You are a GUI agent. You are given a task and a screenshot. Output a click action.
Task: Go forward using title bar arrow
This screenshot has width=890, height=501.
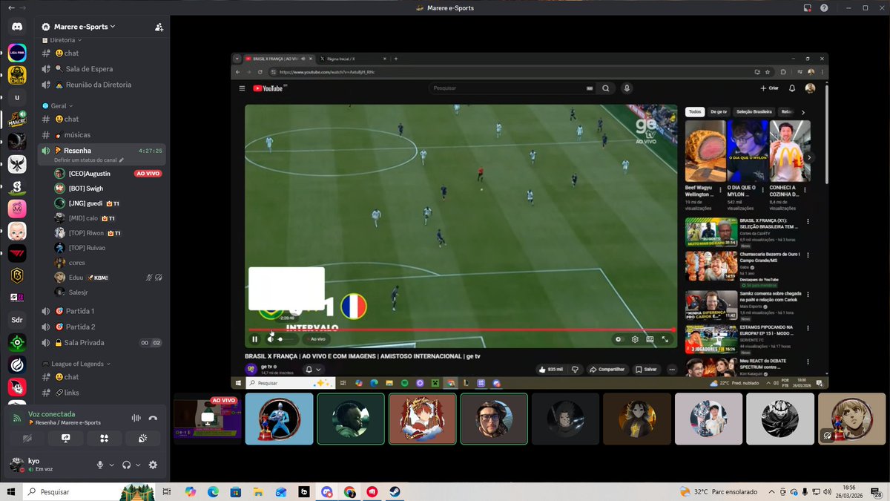(24, 8)
